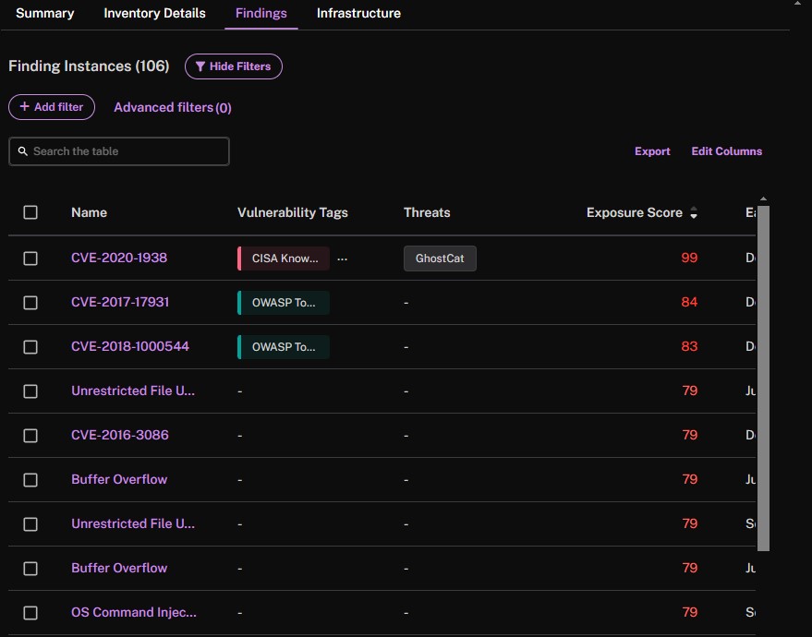This screenshot has height=637, width=812.
Task: Focus the Search the table field
Action: [119, 151]
